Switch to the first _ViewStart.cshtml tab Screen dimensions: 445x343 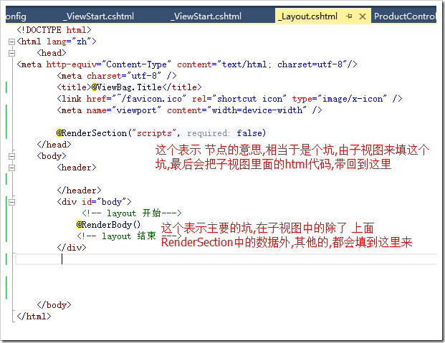point(98,16)
